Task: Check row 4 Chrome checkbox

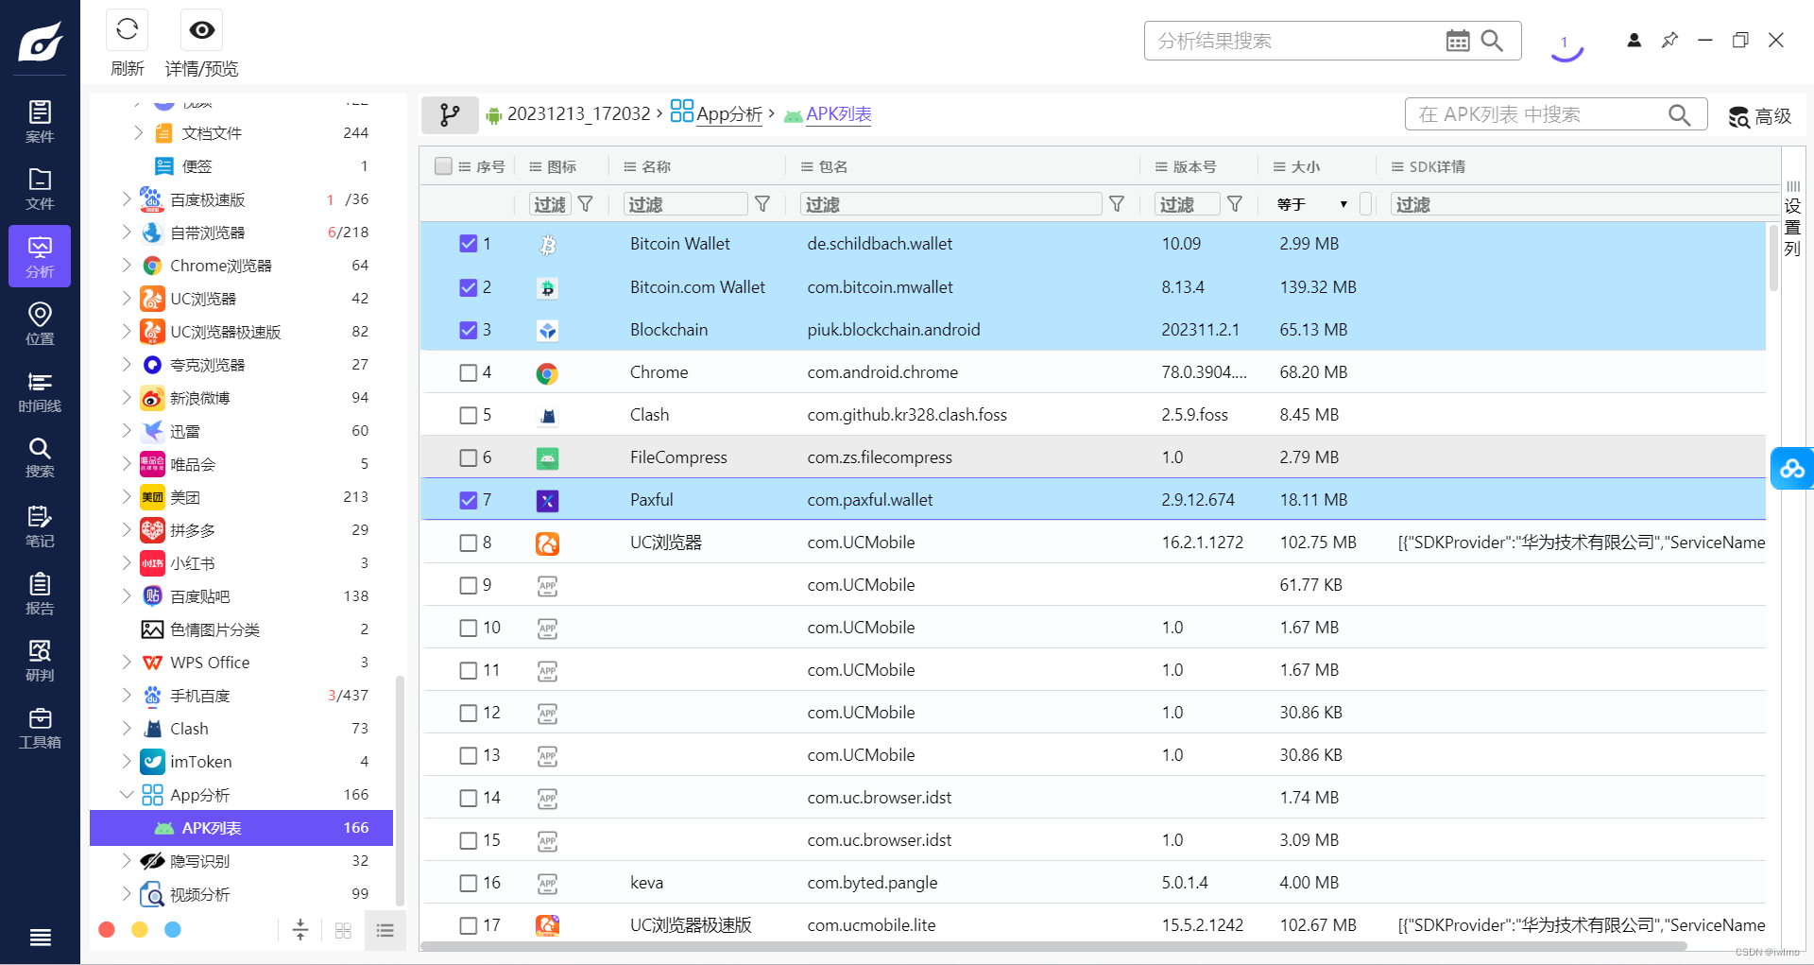Action: tap(468, 372)
